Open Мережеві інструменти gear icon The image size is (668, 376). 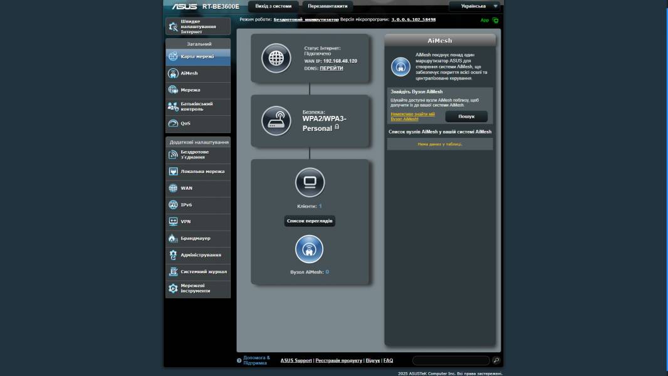173,288
